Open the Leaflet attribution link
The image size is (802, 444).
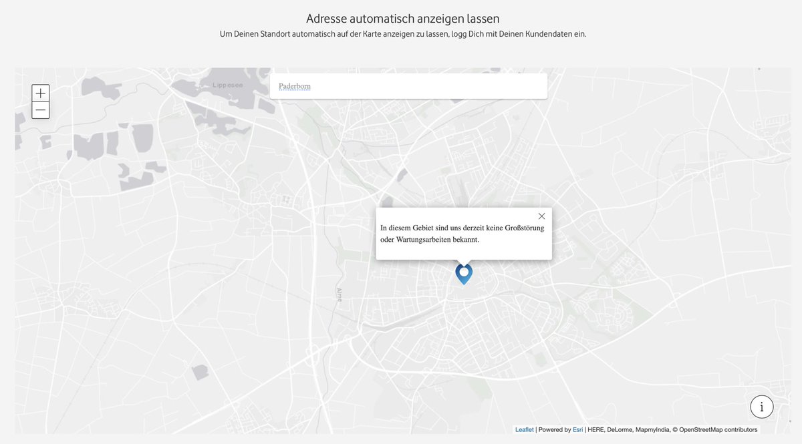pos(525,430)
